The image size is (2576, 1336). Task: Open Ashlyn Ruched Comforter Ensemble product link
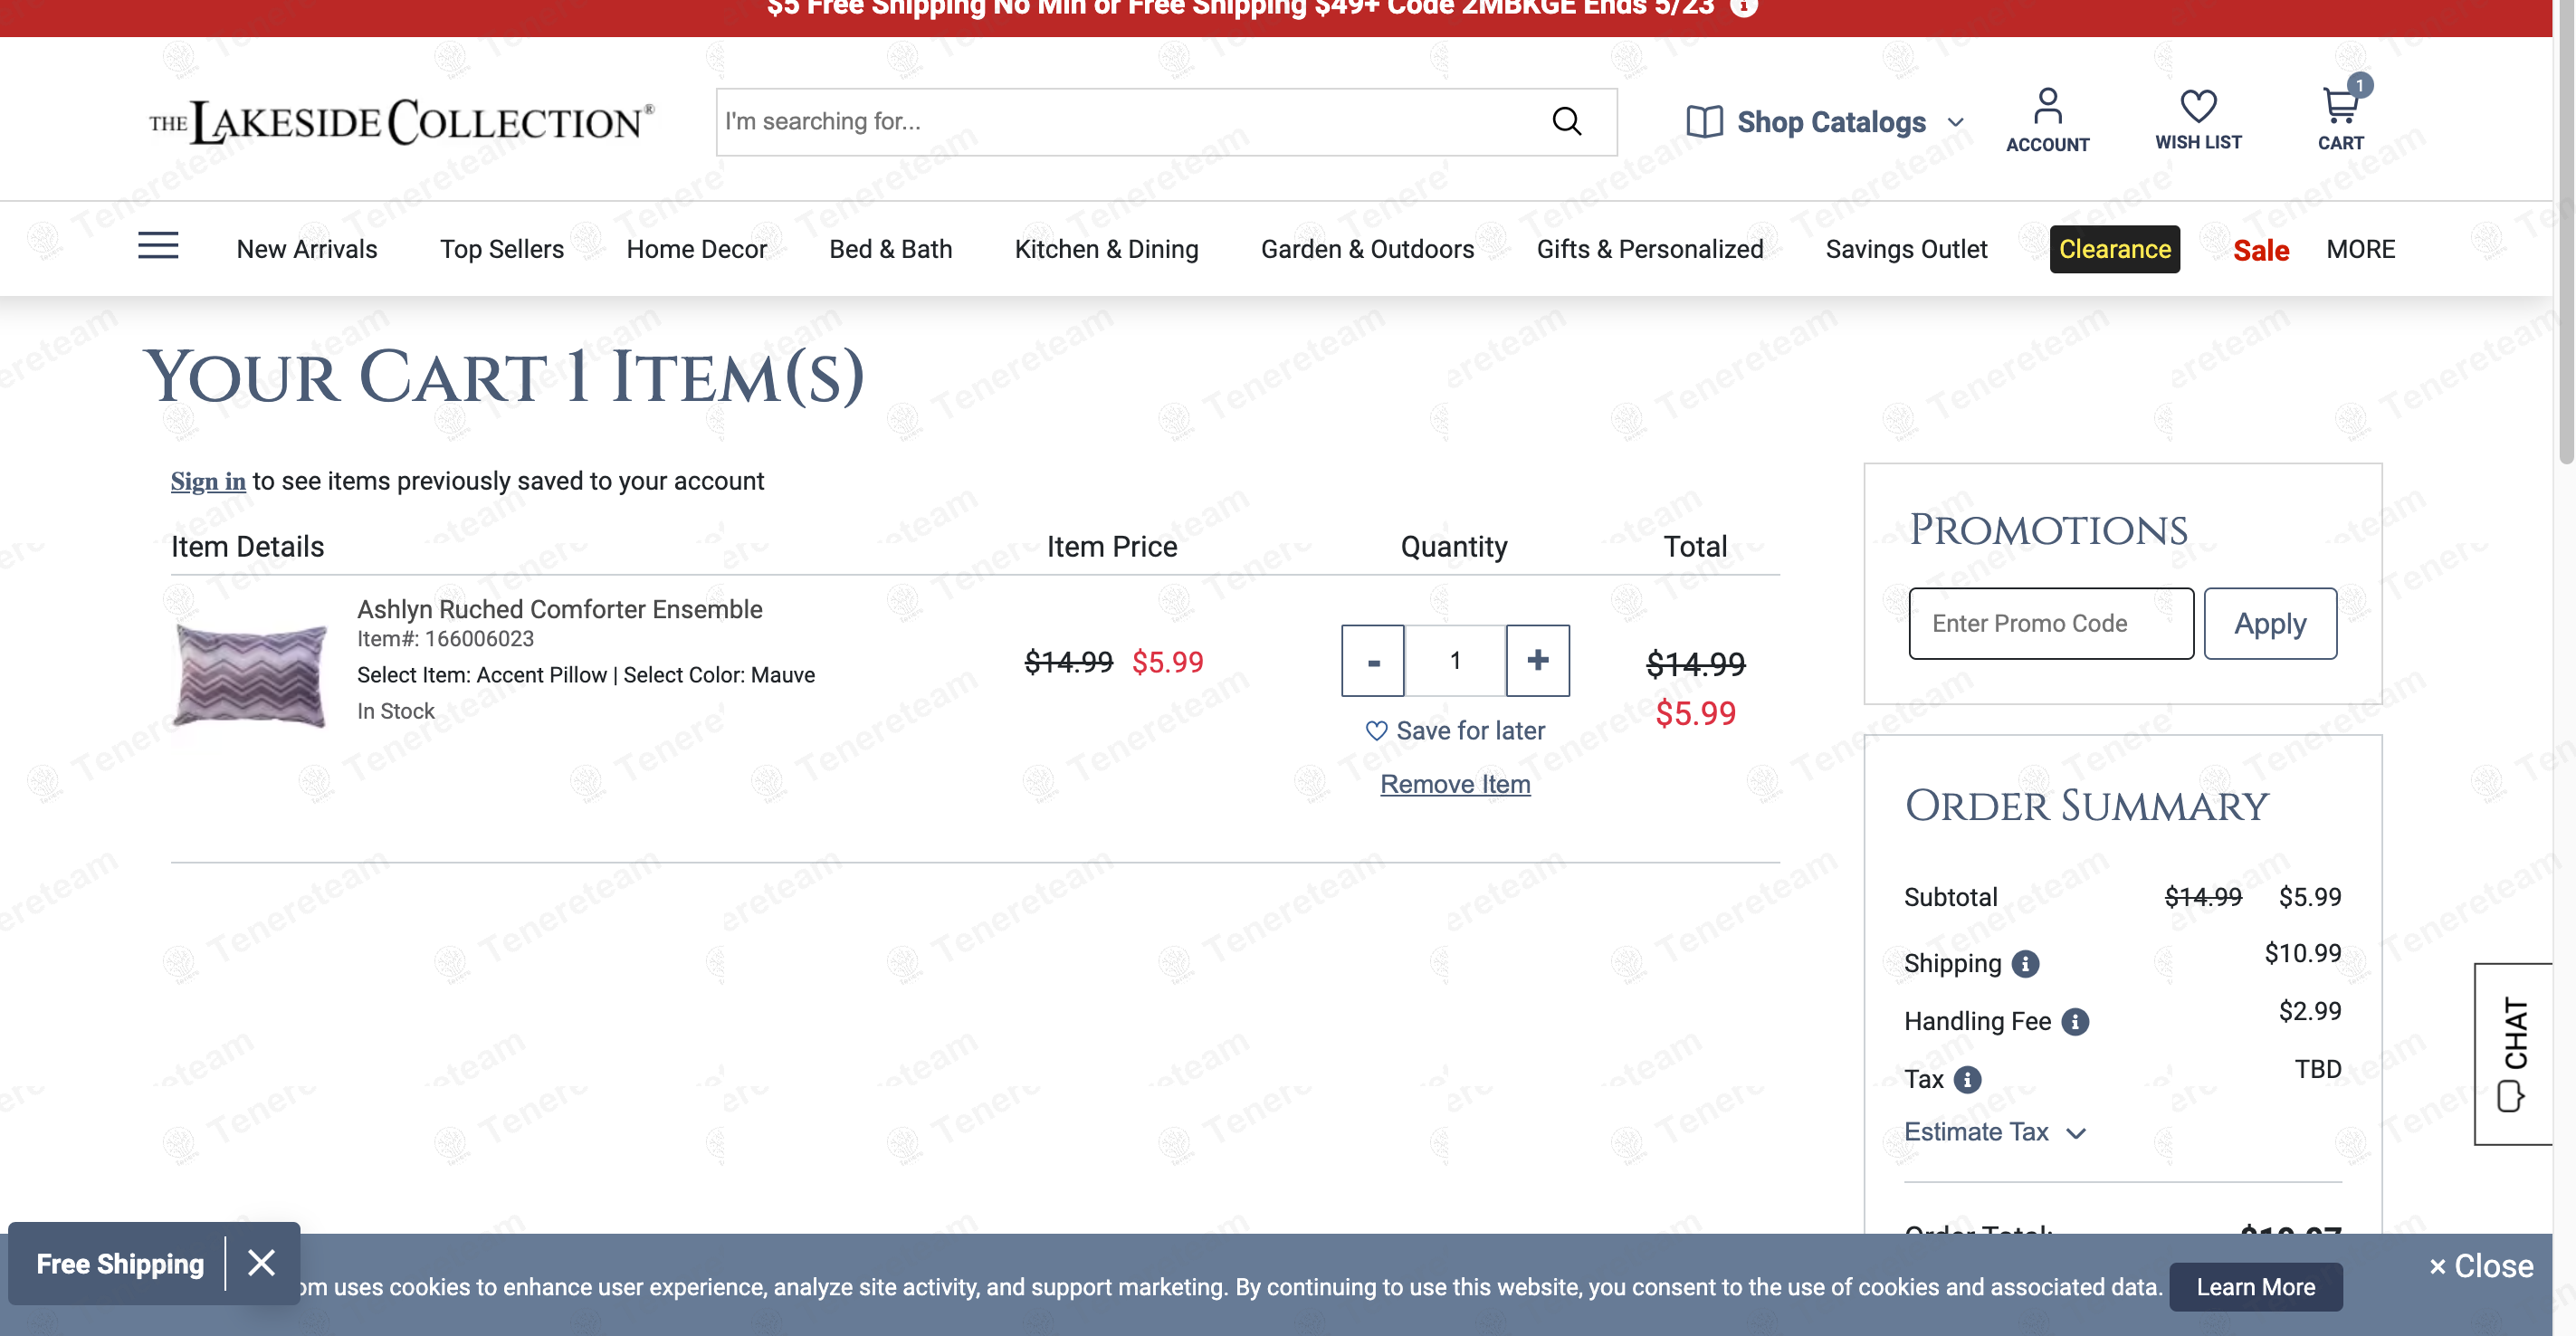[x=560, y=609]
